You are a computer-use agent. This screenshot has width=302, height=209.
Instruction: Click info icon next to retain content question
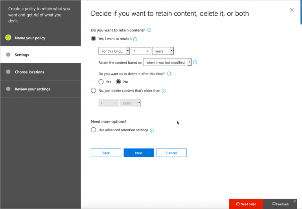click(x=149, y=30)
